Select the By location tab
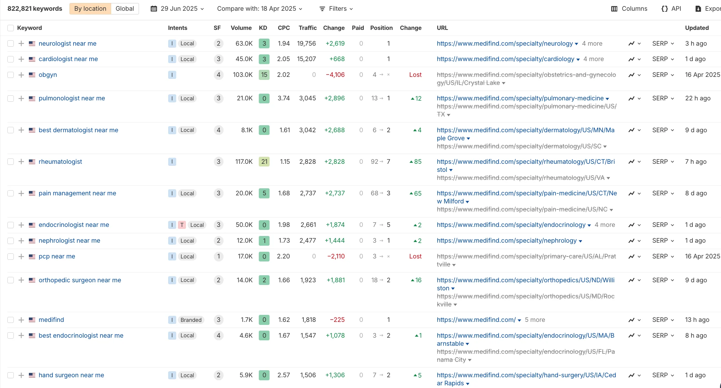Screen dimensions: 721x388 tap(90, 8)
